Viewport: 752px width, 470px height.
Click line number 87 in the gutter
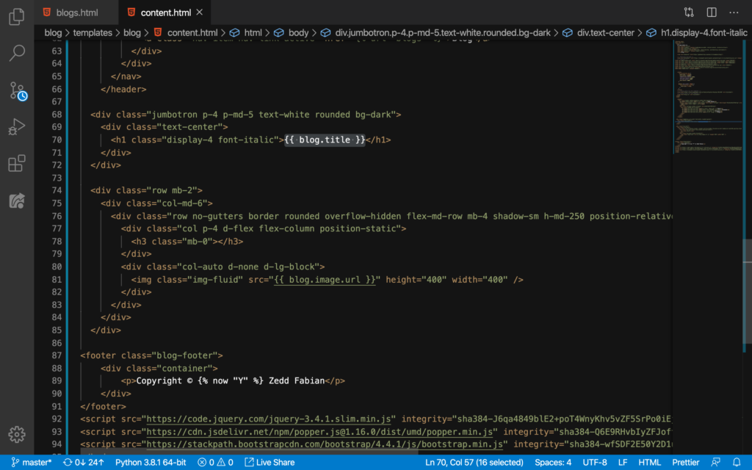coord(57,355)
